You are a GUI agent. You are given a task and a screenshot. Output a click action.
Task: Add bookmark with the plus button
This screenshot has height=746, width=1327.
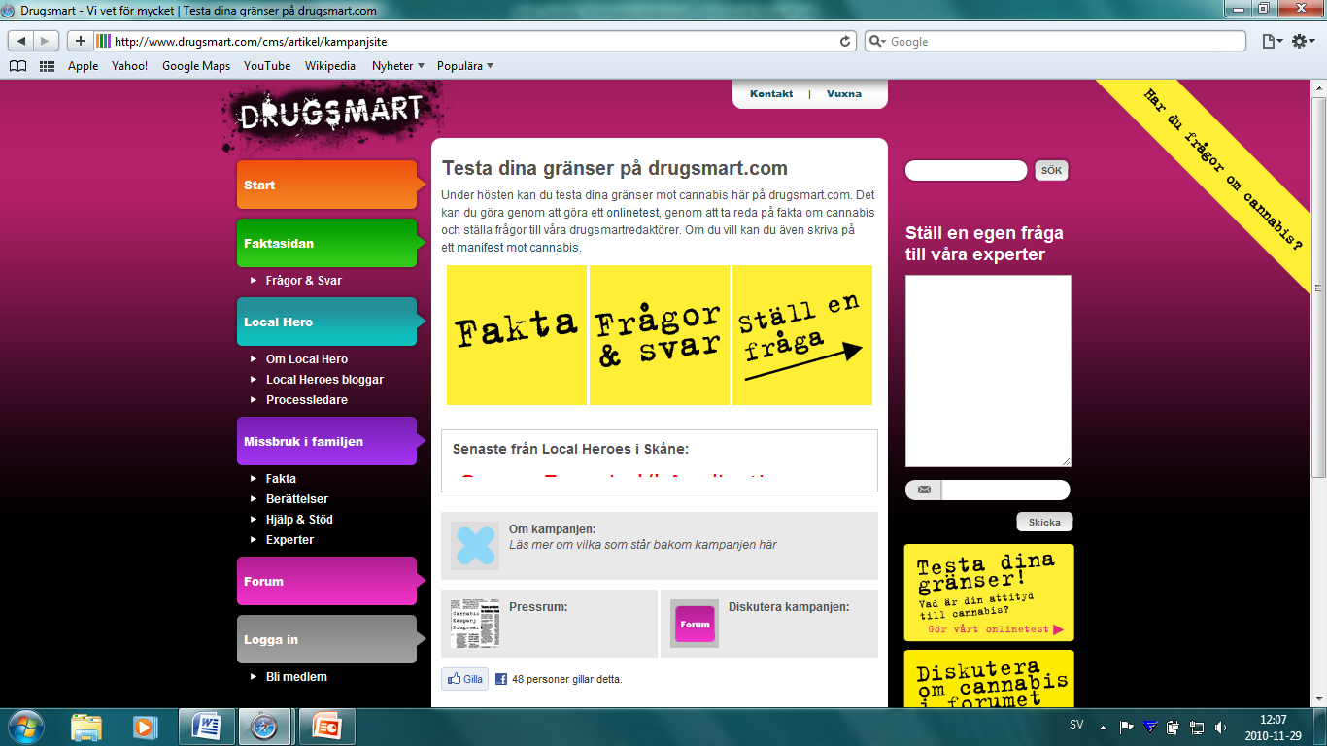(80, 41)
